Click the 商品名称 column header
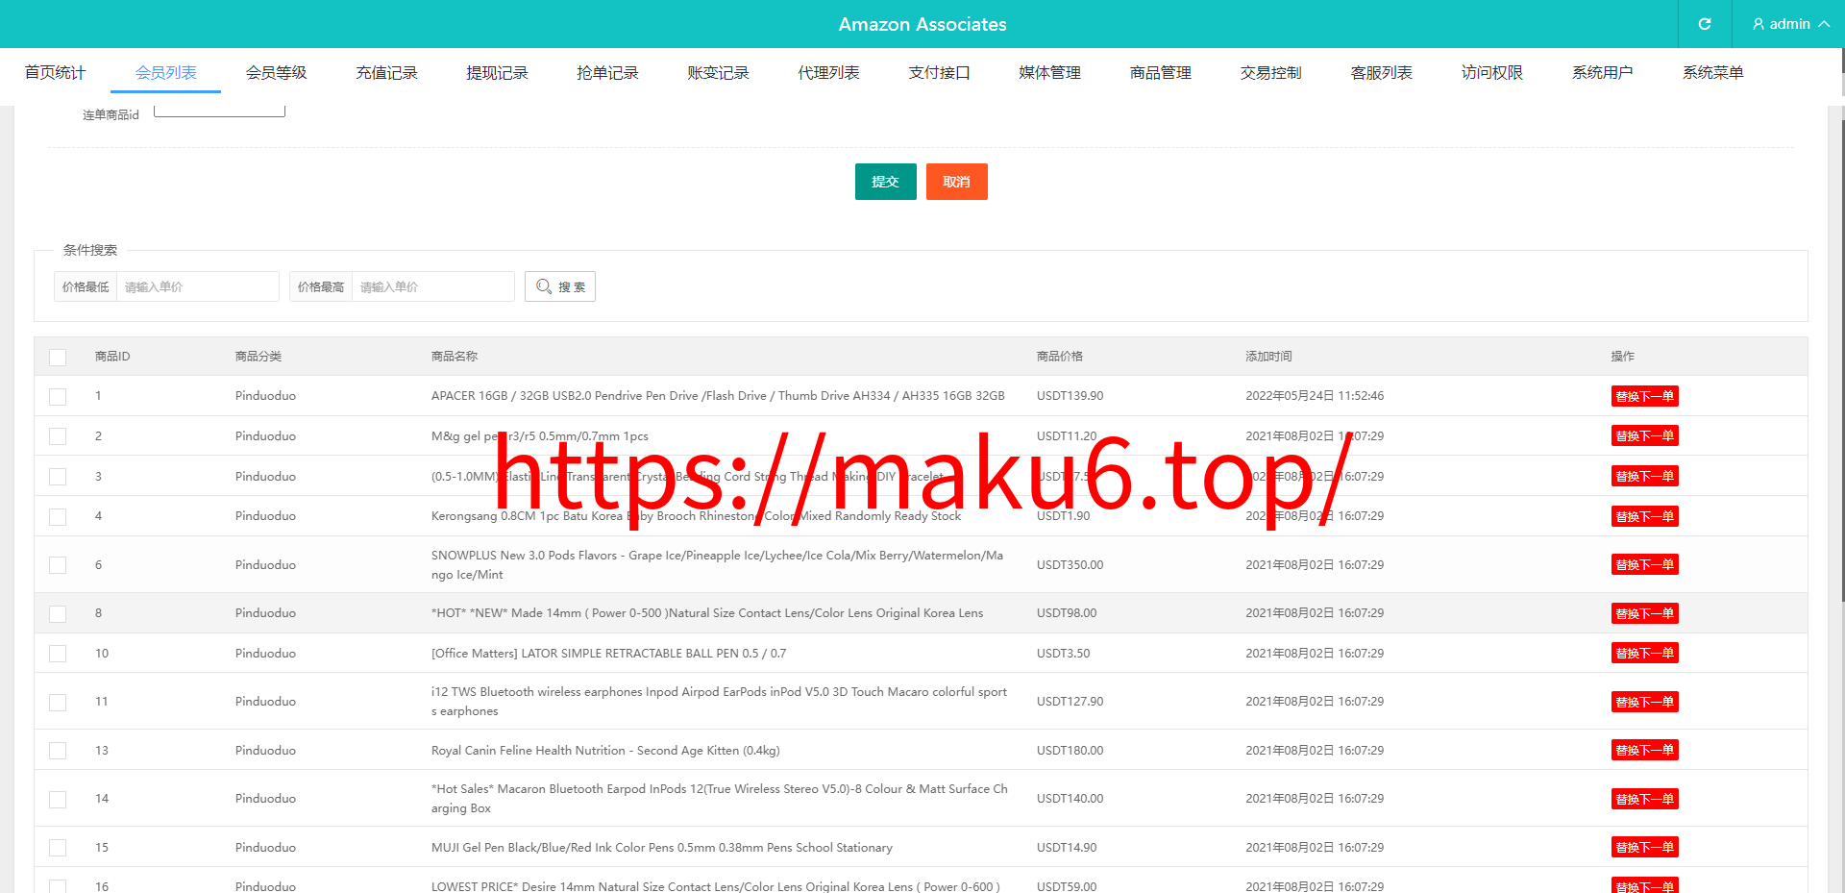The width and height of the screenshot is (1845, 893). (455, 357)
